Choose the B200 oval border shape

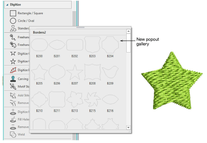pos(39,45)
